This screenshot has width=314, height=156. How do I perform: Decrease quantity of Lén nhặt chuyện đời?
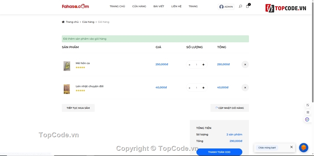pos(189,88)
